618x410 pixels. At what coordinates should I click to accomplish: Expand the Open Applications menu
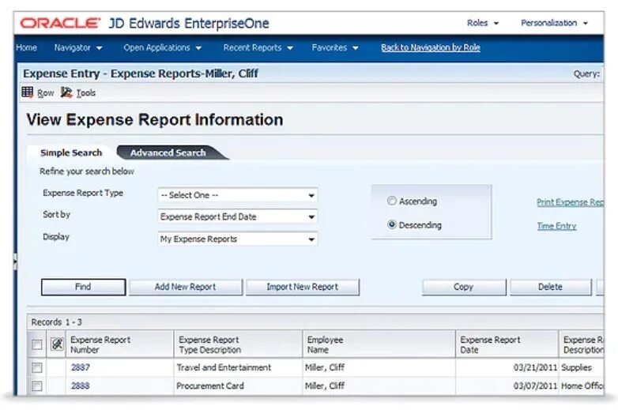click(162, 47)
